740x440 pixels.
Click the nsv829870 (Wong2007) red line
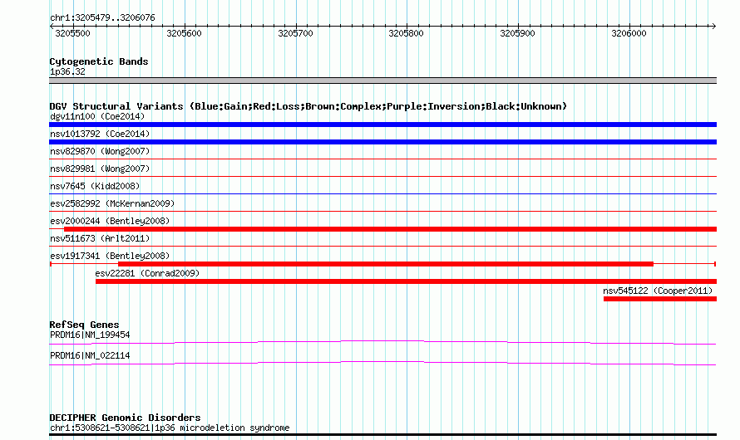[382, 159]
